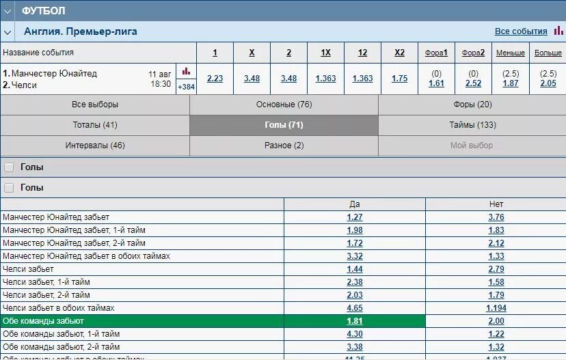This screenshot has width=566, height=360.
Task: Bet Нет 3.76 Манчестер Юнайтед забьет
Action: (496, 217)
